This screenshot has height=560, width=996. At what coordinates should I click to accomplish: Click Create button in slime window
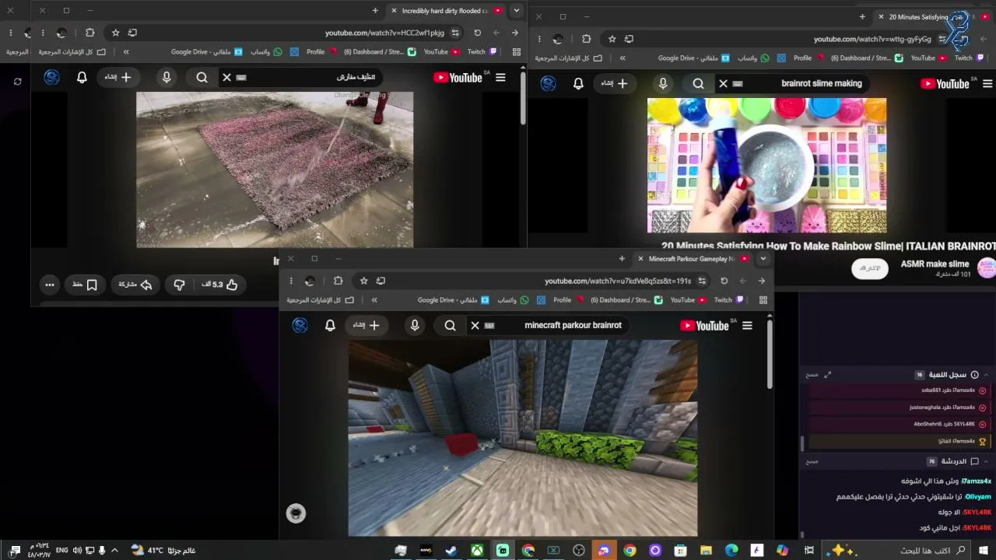[616, 84]
